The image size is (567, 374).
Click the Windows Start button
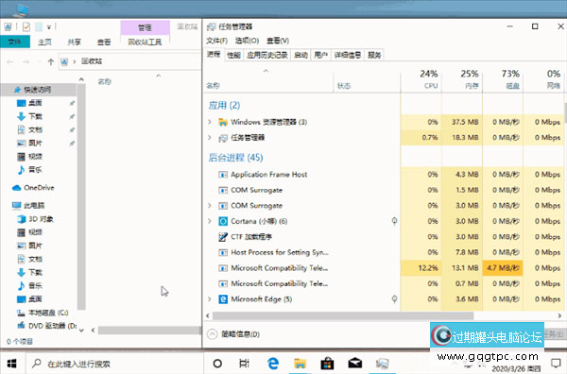pyautogui.click(x=11, y=364)
